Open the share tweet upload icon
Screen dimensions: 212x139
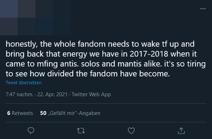click(181, 131)
